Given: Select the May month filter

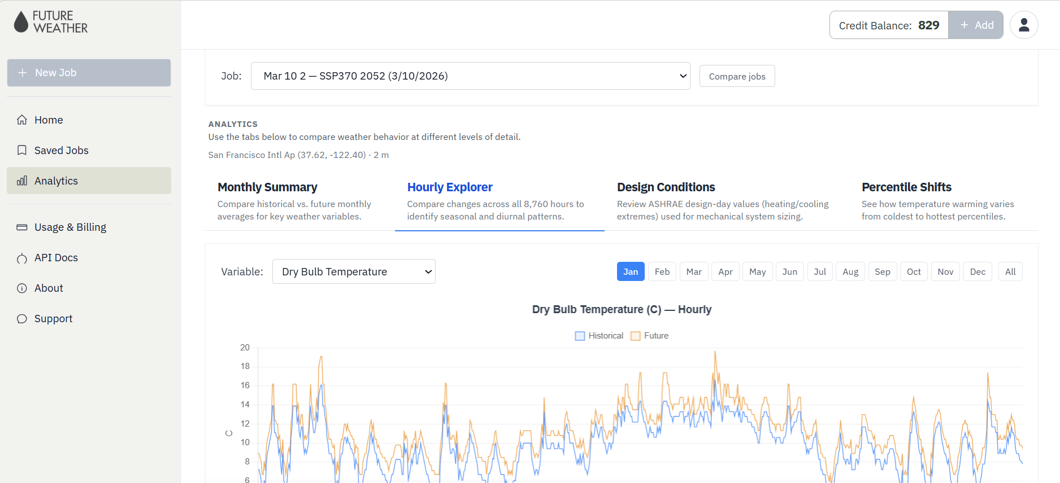Looking at the screenshot, I should (x=757, y=271).
